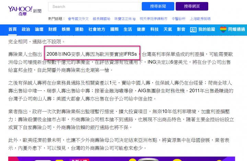Click paragraph starting 之後有保誠人壽

click(x=121, y=91)
